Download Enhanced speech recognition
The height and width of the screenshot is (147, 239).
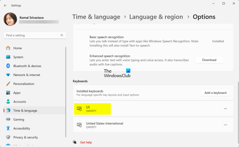(x=209, y=60)
